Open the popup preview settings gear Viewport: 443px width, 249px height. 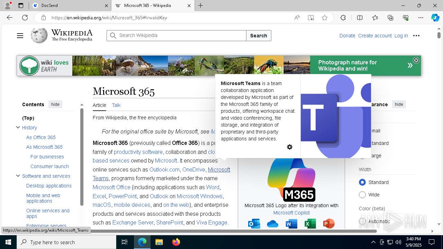pos(290,147)
